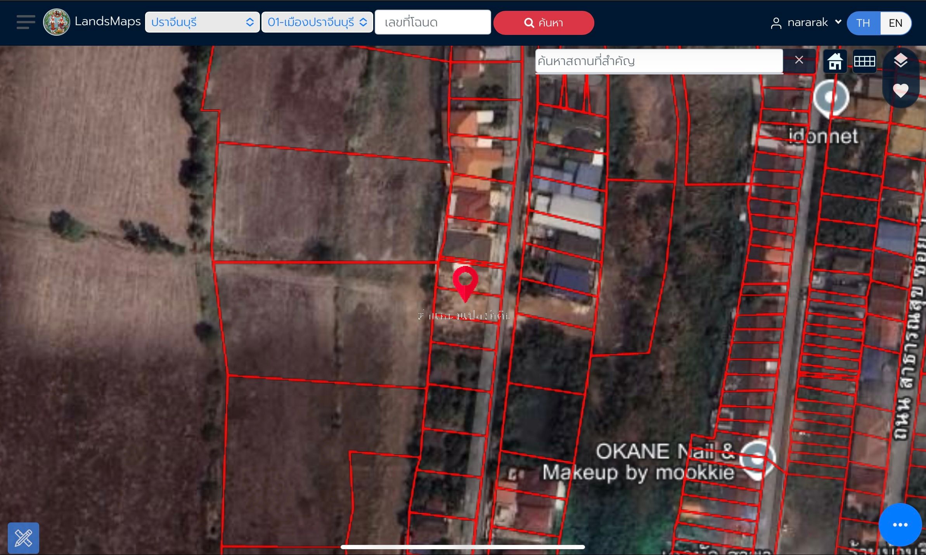Open the map layers icon

pos(900,61)
